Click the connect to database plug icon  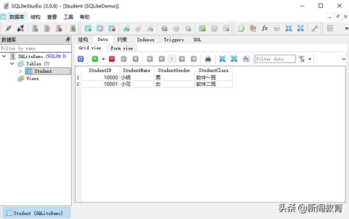[9, 28]
